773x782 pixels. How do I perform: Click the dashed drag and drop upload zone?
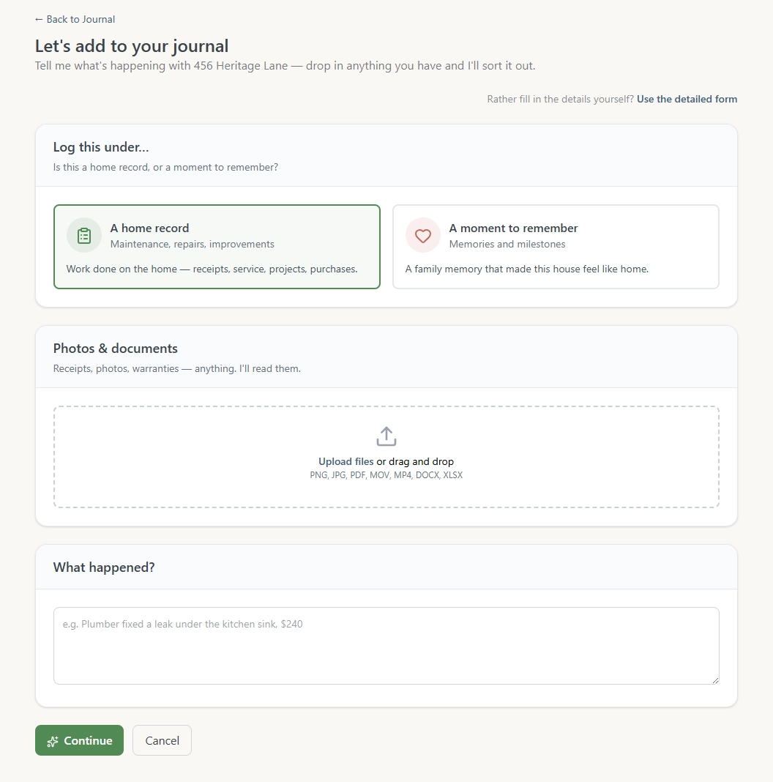(x=386, y=457)
